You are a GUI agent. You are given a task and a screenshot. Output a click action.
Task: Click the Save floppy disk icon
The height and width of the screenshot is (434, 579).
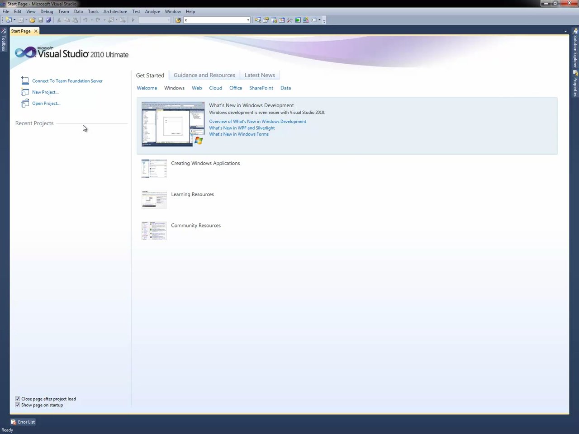pos(41,20)
